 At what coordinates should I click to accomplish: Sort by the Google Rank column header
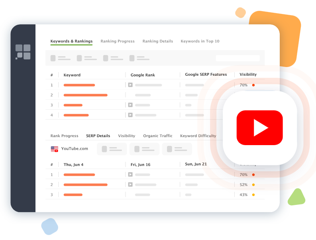pos(143,75)
